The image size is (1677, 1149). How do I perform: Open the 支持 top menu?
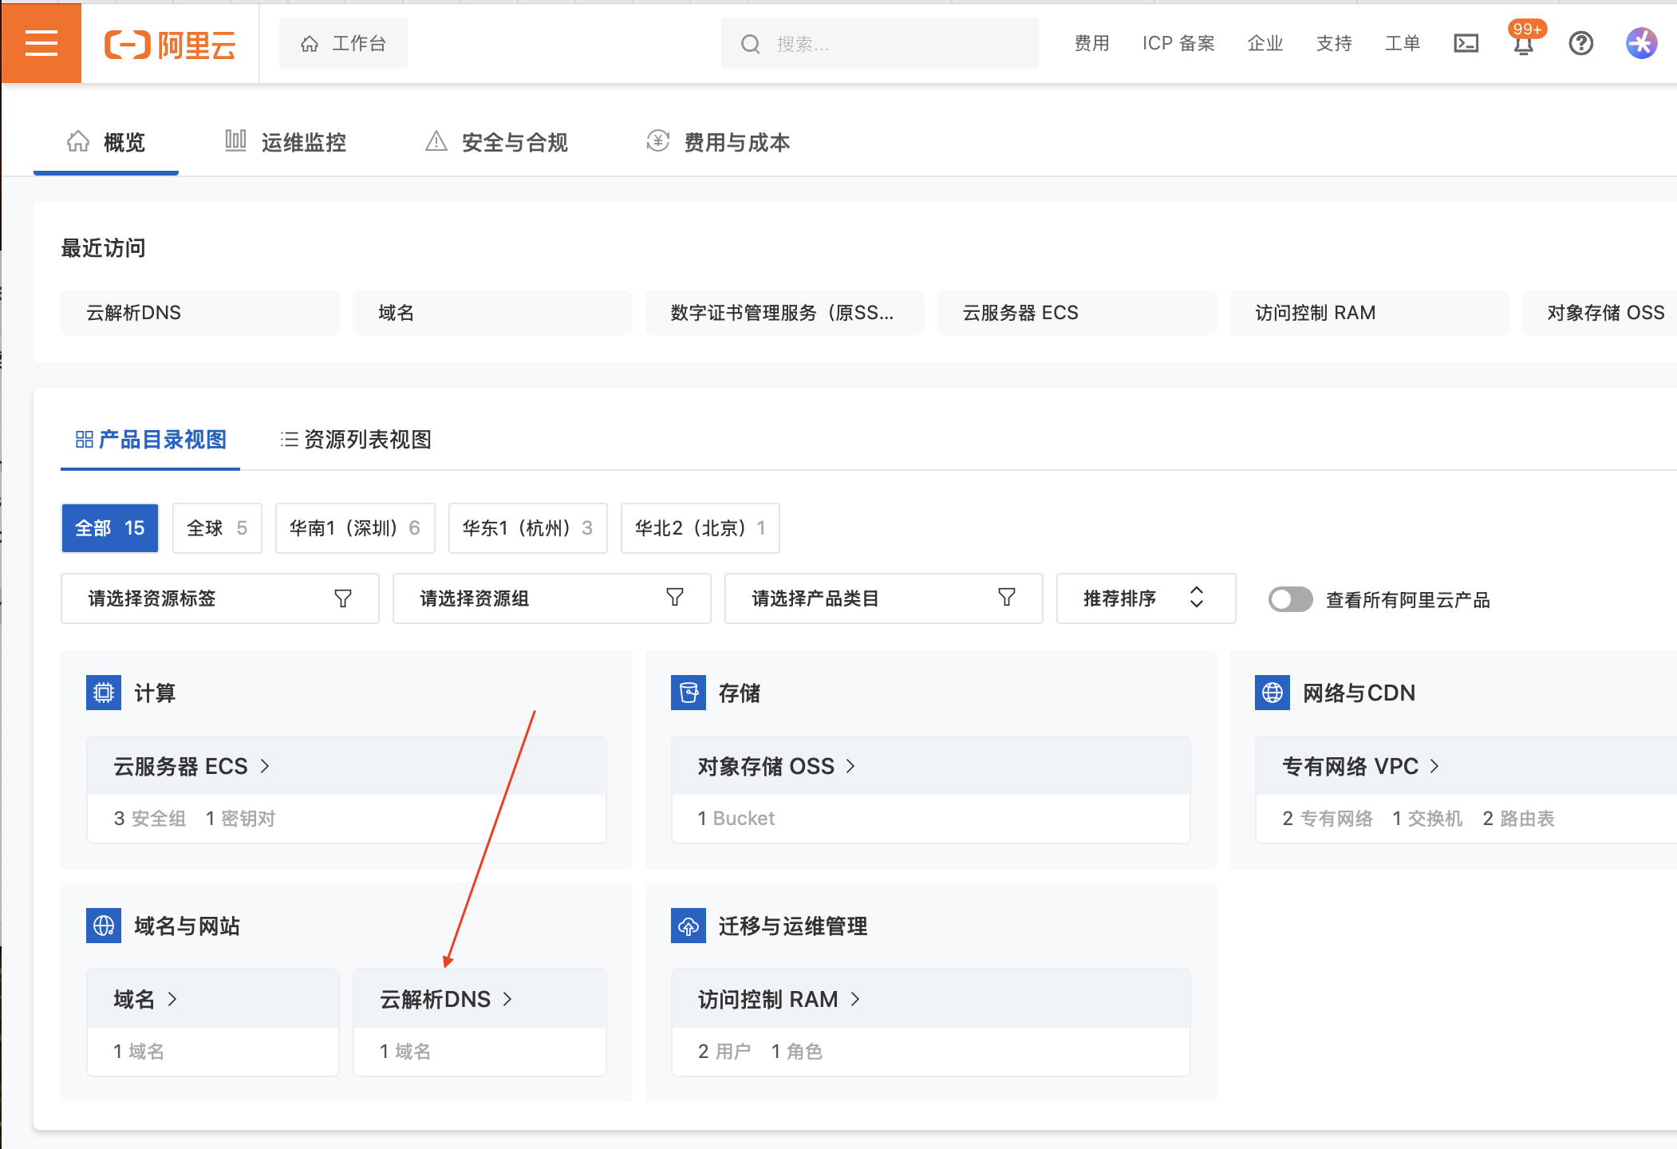click(x=1334, y=43)
